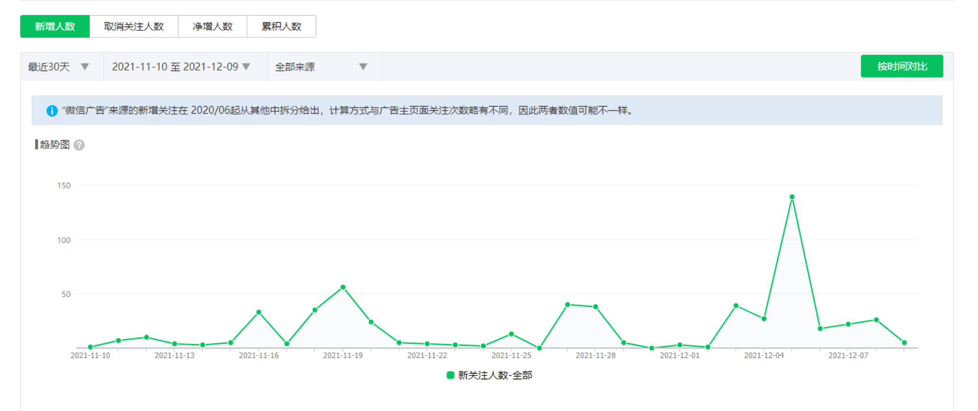Switch to the 取消关注人数 tab
978x411 pixels.
pos(134,27)
